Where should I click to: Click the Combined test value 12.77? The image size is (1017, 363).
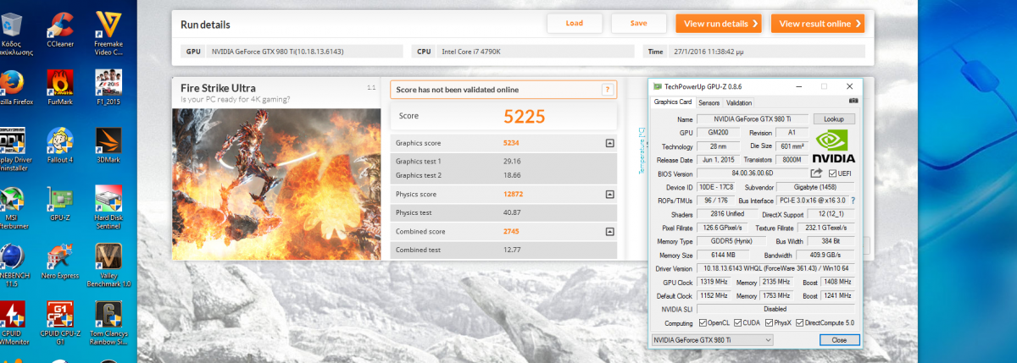click(x=511, y=250)
